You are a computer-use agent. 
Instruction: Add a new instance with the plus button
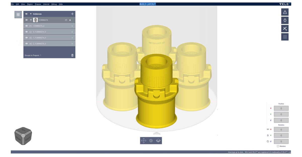click(x=73, y=14)
